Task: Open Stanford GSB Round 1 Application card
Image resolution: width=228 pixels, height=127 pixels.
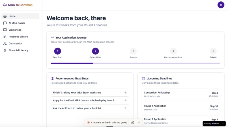Action: 181,108
